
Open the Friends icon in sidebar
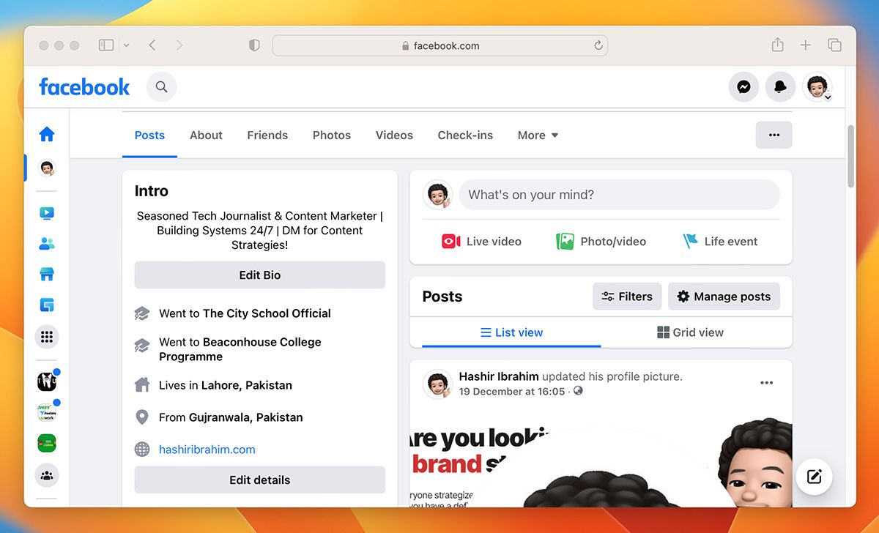point(47,244)
